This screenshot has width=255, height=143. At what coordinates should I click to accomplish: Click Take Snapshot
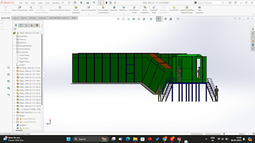(x=199, y=10)
